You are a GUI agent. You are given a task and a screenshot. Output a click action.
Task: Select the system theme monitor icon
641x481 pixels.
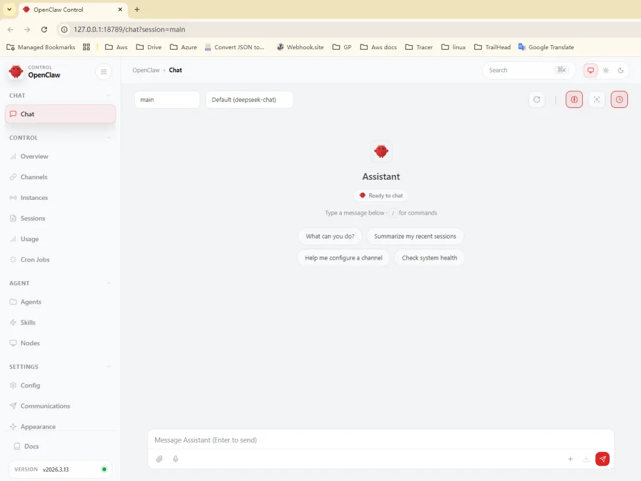pos(591,71)
